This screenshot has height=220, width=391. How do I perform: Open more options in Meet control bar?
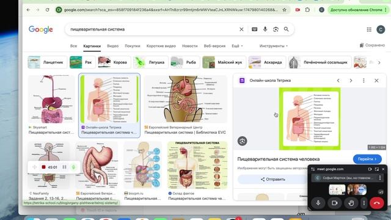tap(364, 203)
